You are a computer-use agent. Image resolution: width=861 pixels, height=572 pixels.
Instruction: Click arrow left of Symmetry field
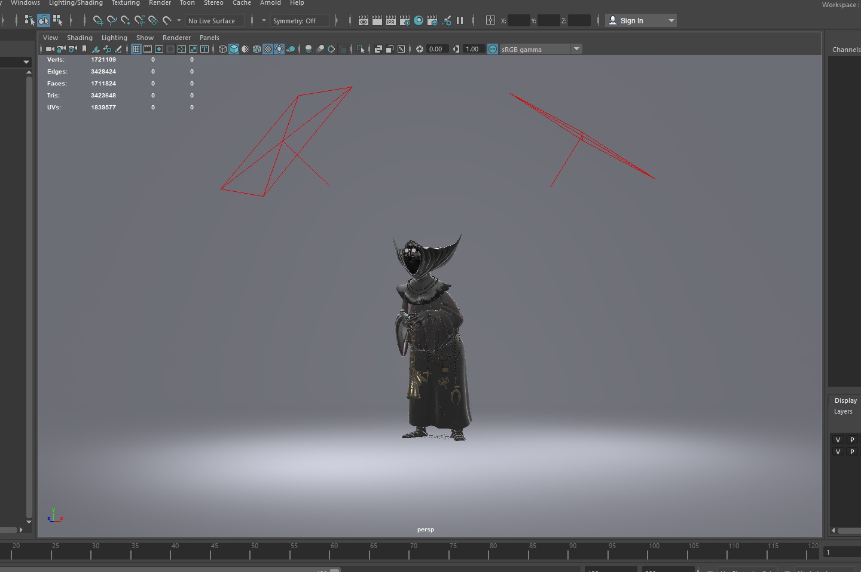click(264, 20)
